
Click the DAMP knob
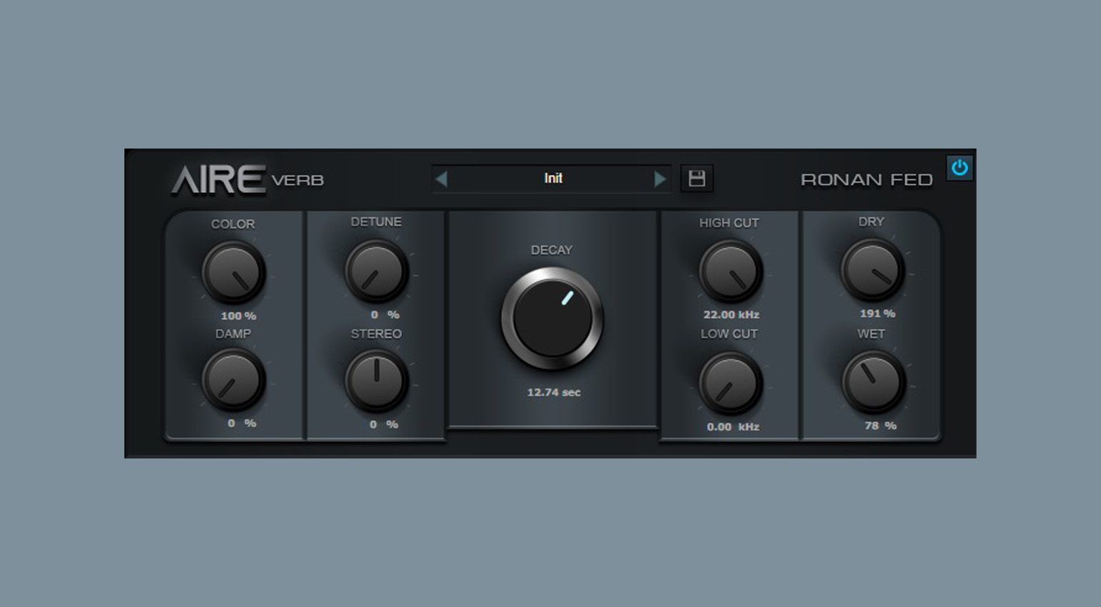tap(233, 381)
